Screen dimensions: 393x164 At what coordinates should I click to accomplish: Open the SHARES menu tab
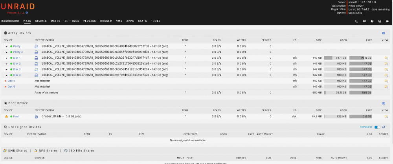click(x=41, y=21)
